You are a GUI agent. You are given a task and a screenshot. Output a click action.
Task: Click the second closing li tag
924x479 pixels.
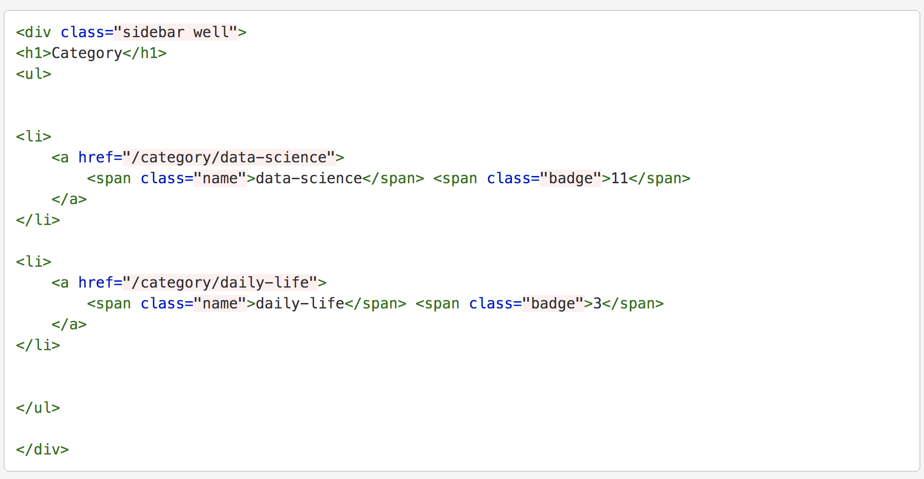(38, 345)
